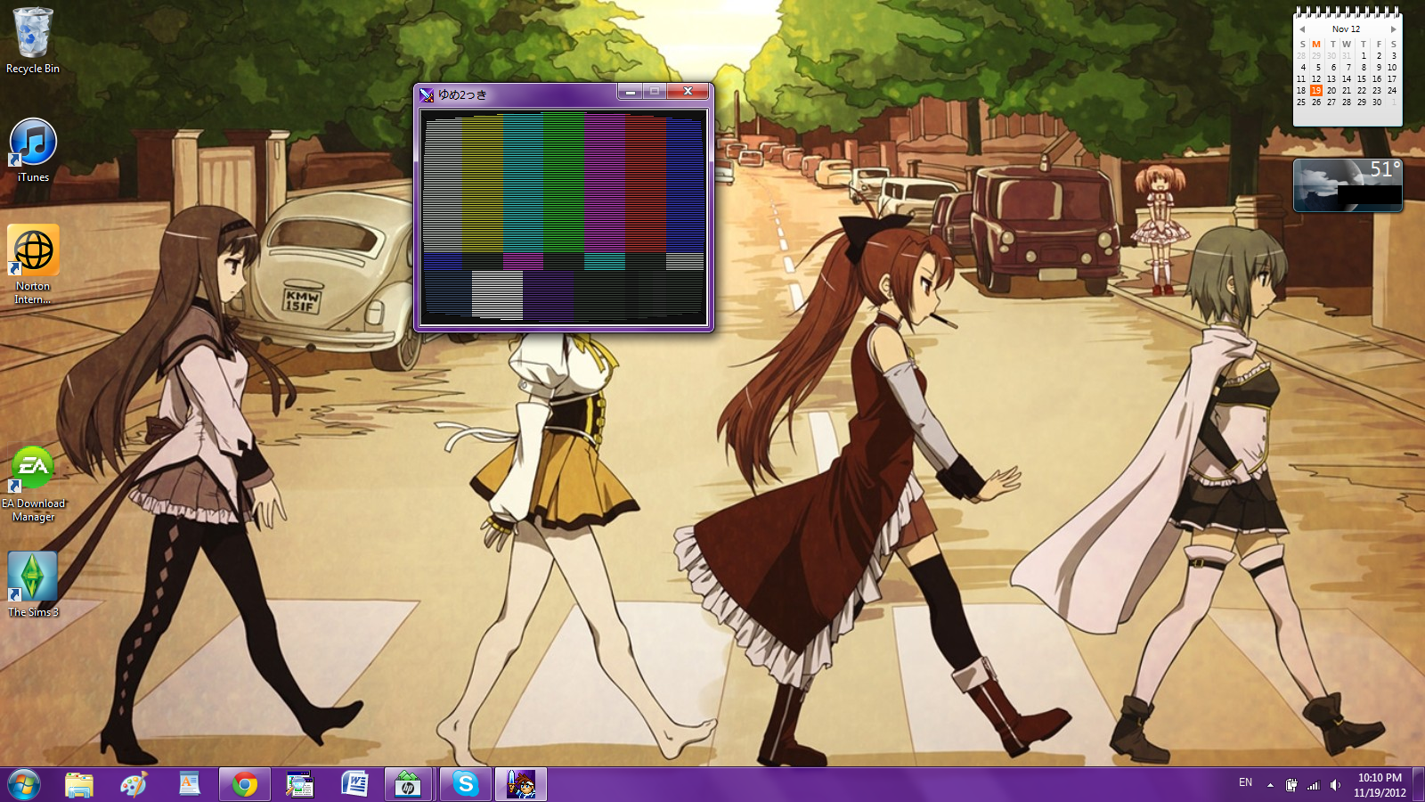Open the Recycle Bin desktop icon
The width and height of the screenshot is (1425, 802).
pyautogui.click(x=33, y=40)
